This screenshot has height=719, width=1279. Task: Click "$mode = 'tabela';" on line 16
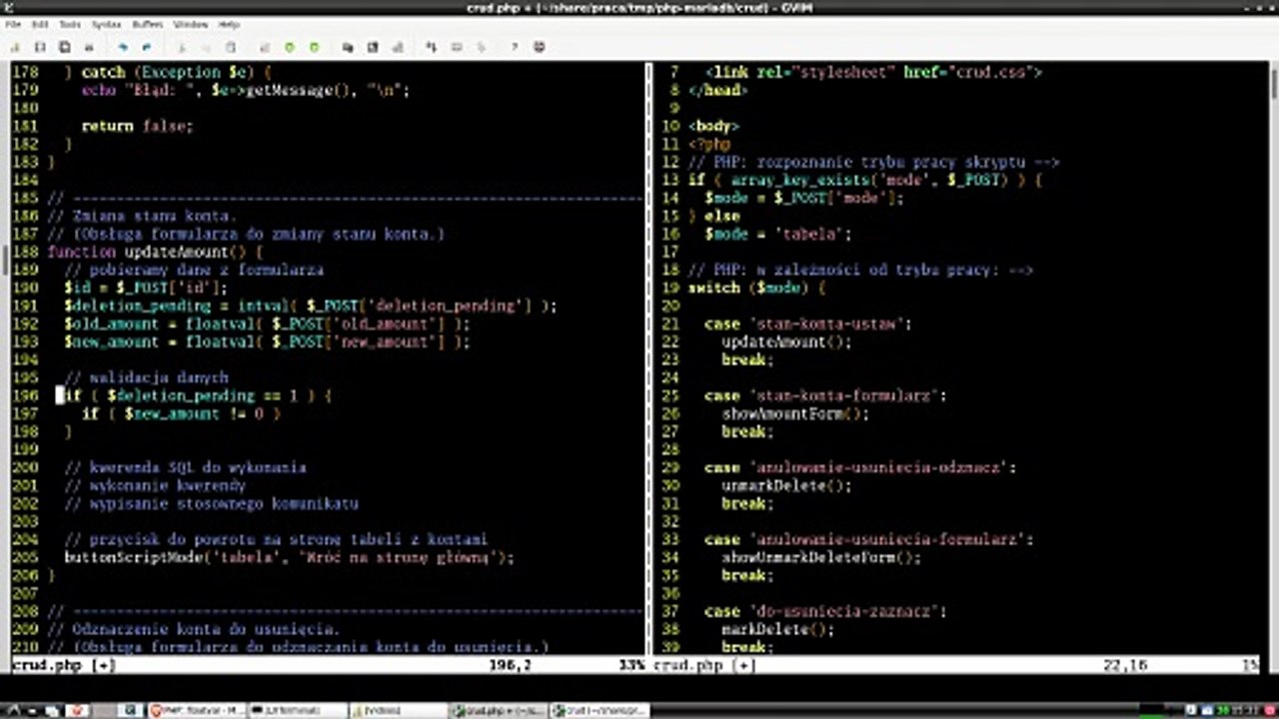point(777,234)
